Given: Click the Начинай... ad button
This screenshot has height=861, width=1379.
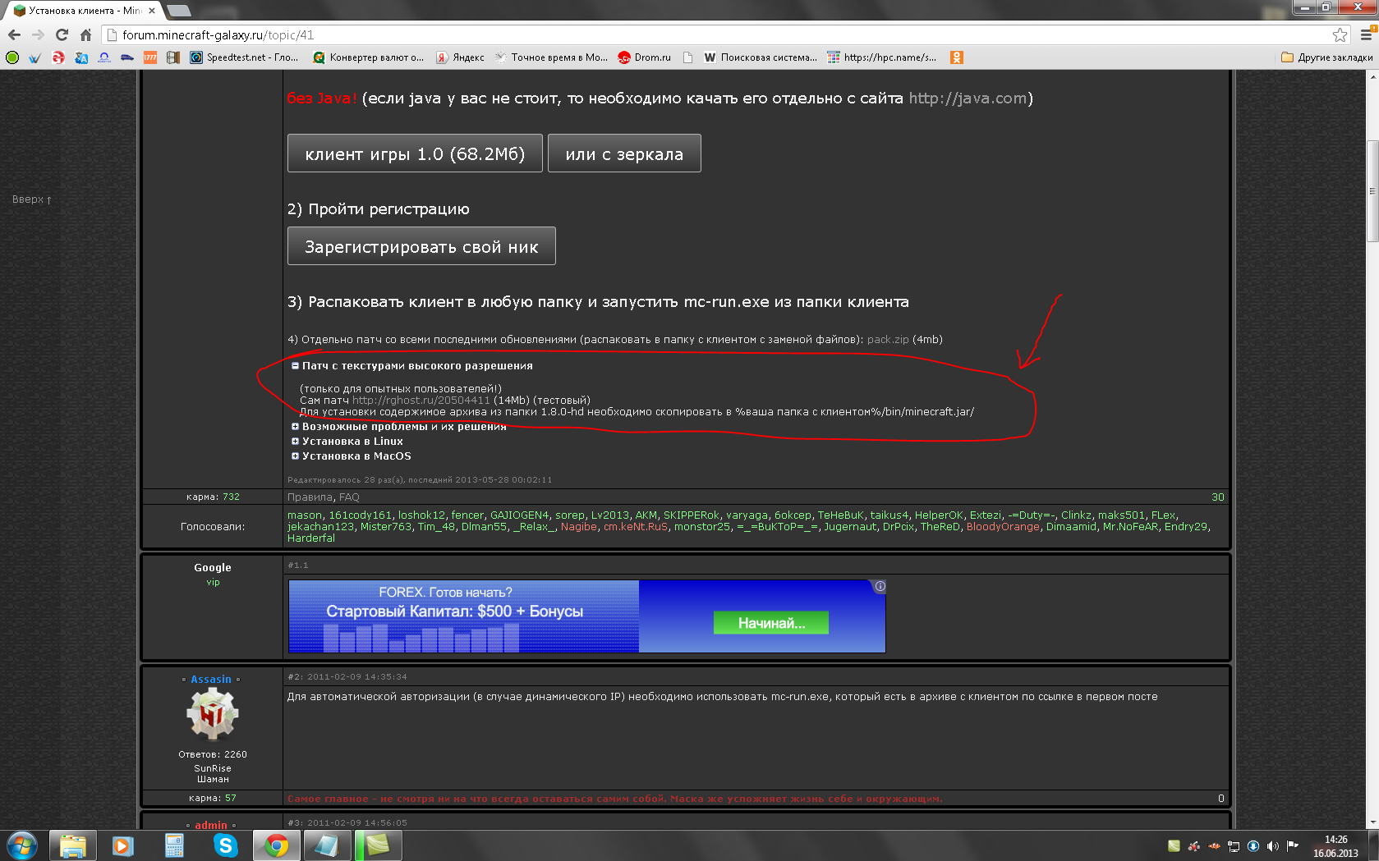Looking at the screenshot, I should (771, 623).
